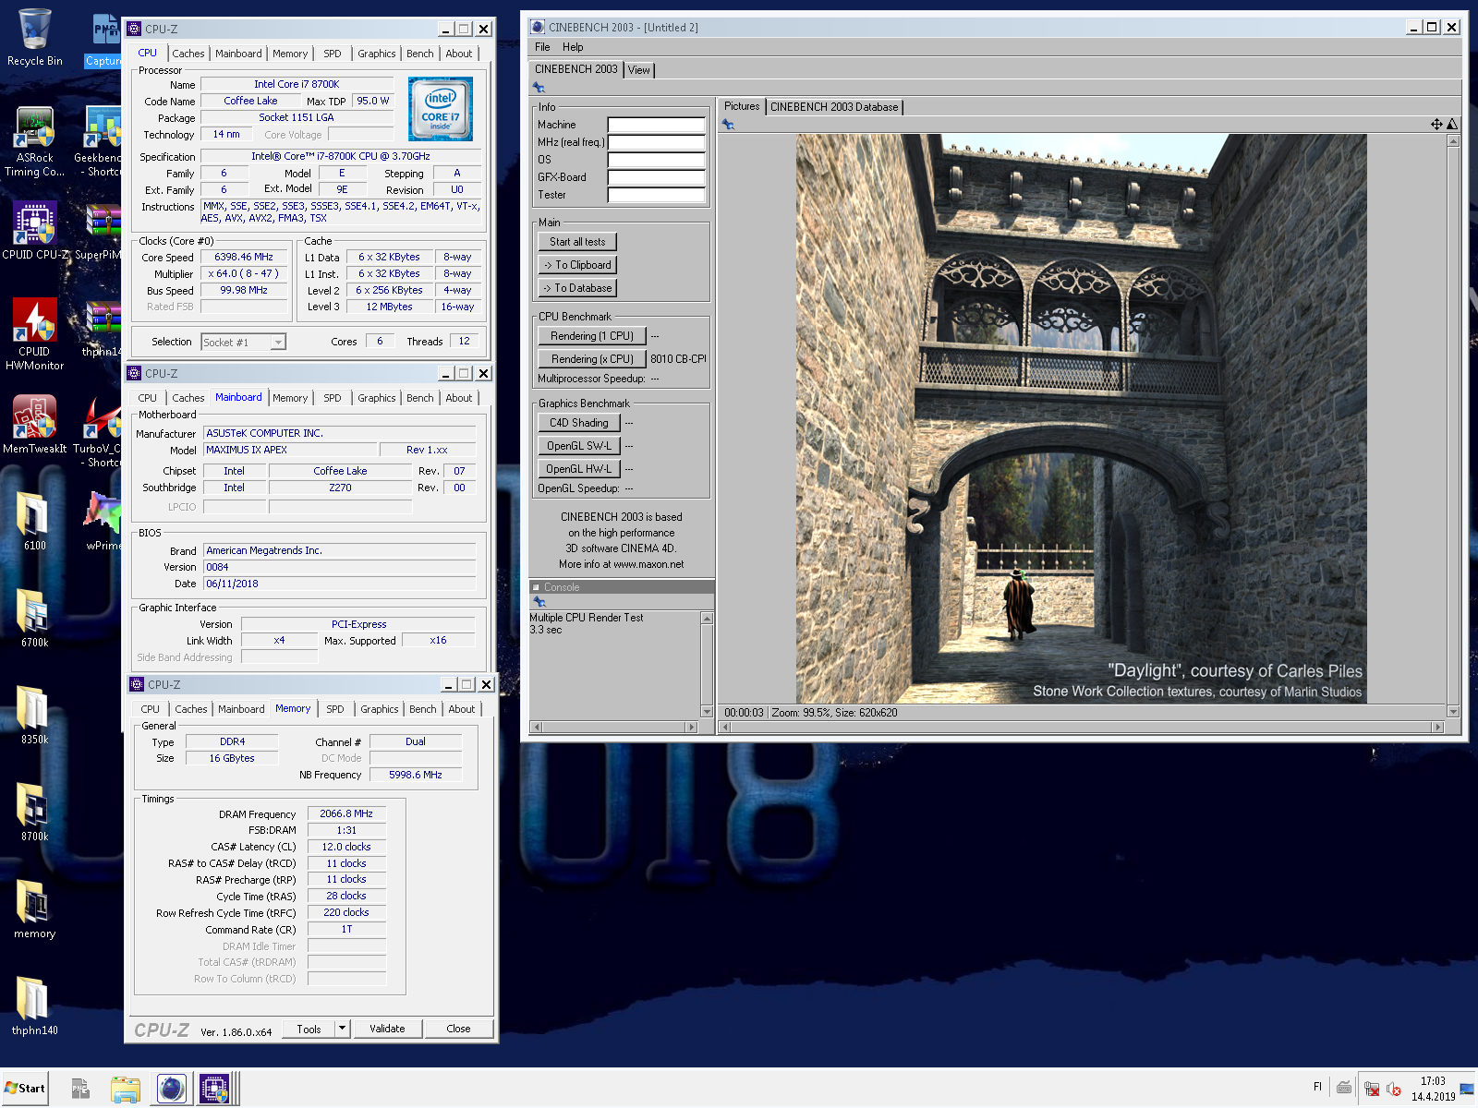The height and width of the screenshot is (1108, 1478).
Task: Click the pin icon below CINEBENCH 2003 tab
Action: (x=539, y=88)
